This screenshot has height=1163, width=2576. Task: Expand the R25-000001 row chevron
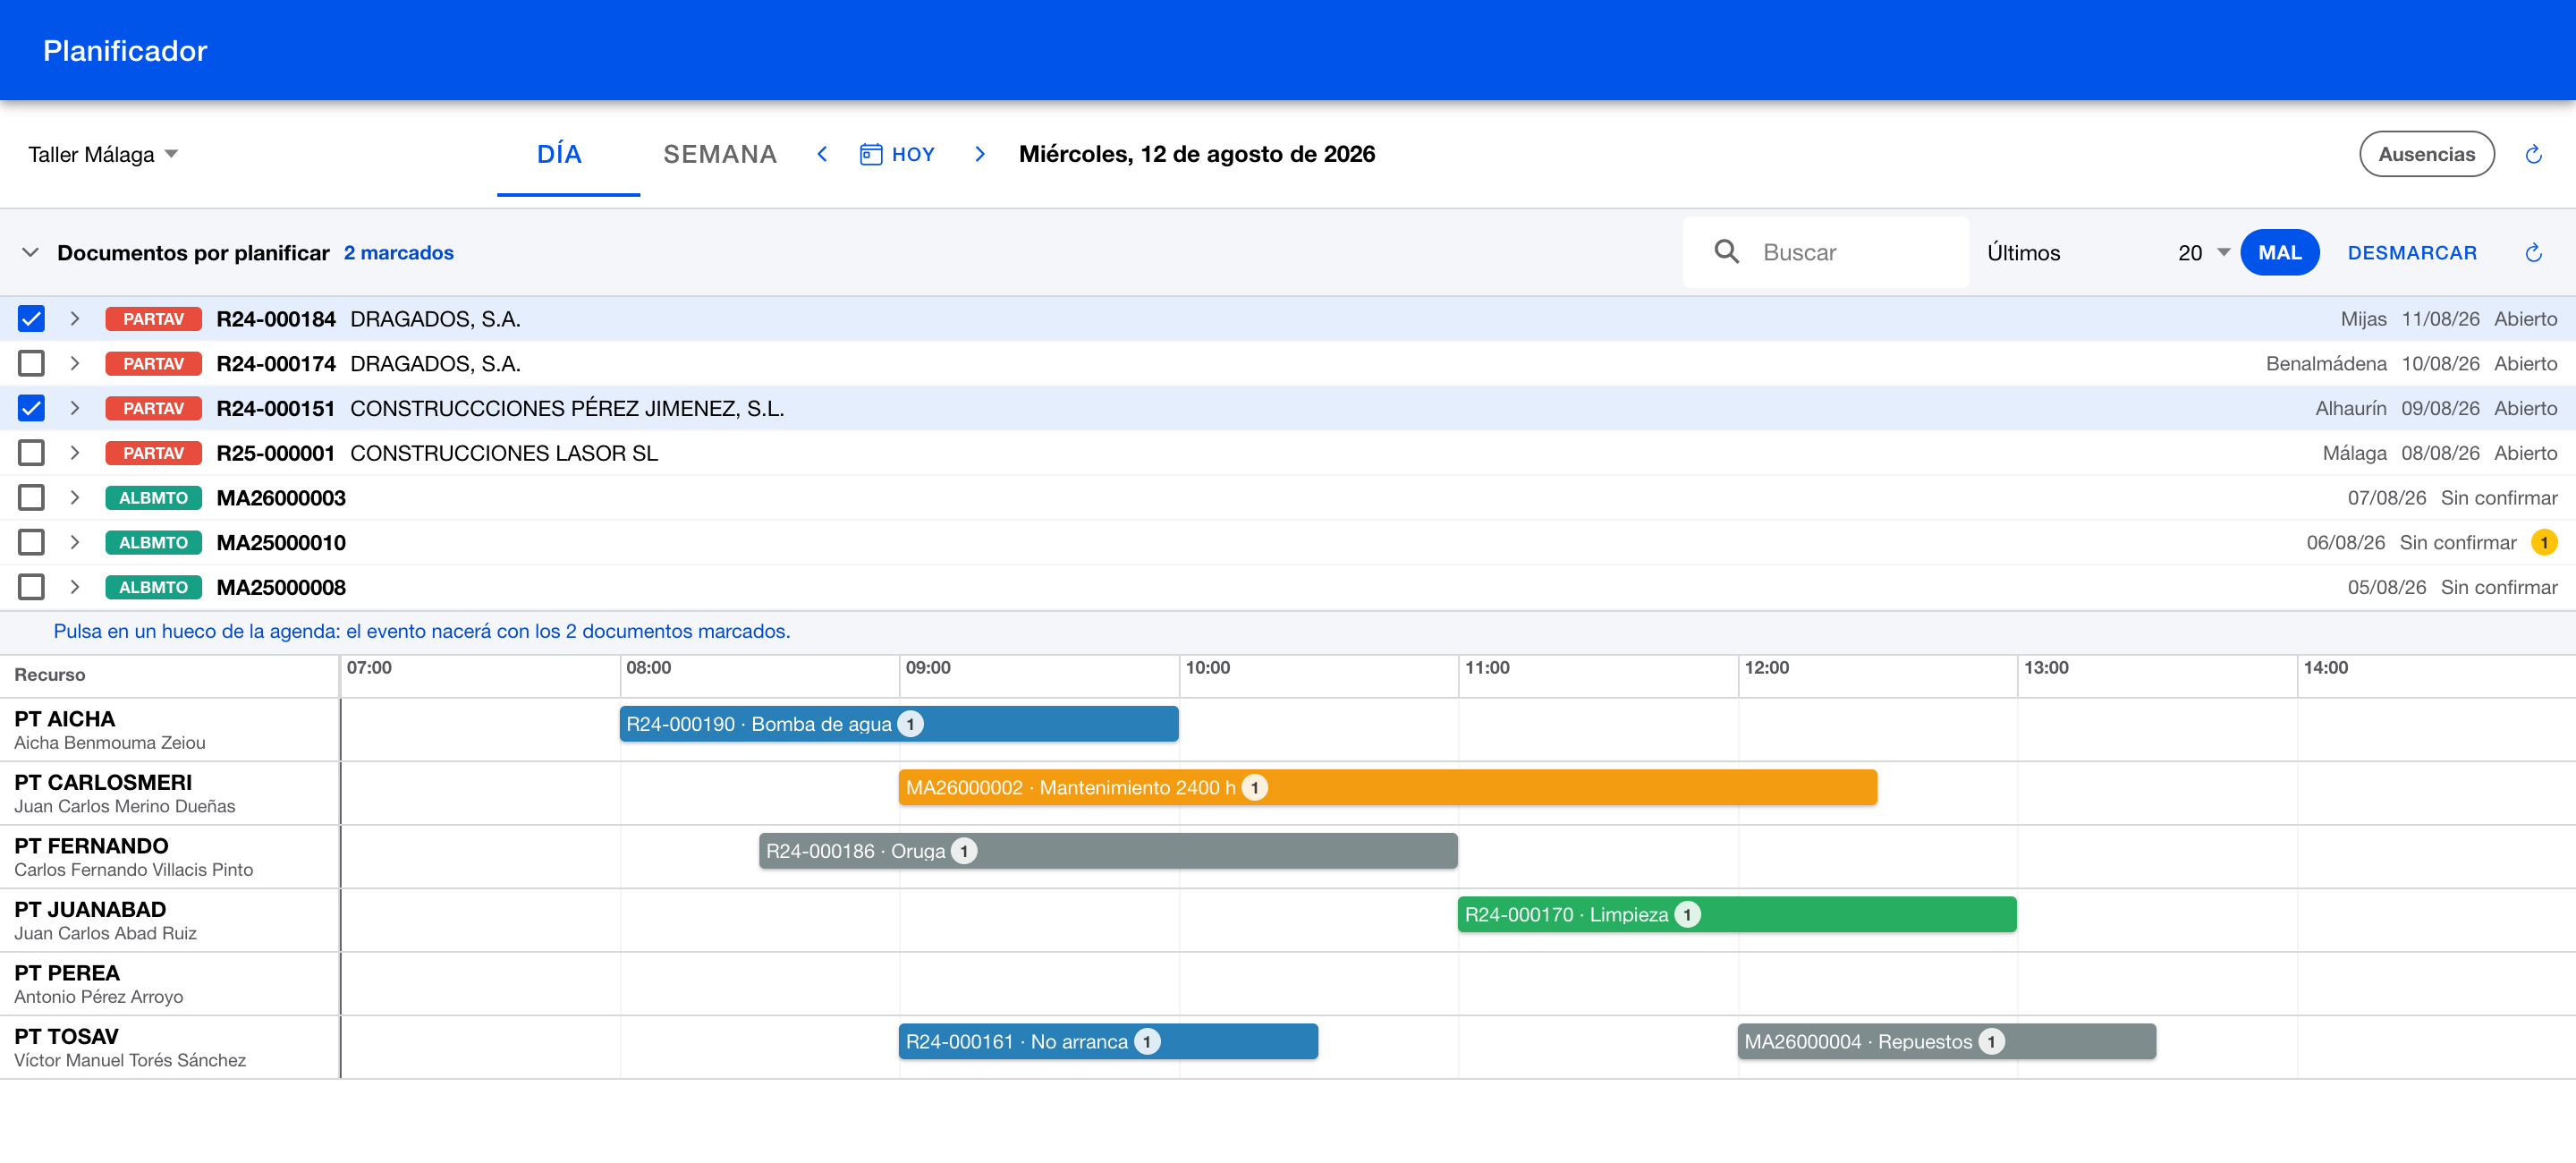pyautogui.click(x=74, y=453)
